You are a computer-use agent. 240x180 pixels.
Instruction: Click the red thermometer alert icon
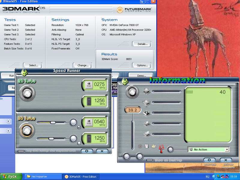pyautogui.click(x=161, y=148)
